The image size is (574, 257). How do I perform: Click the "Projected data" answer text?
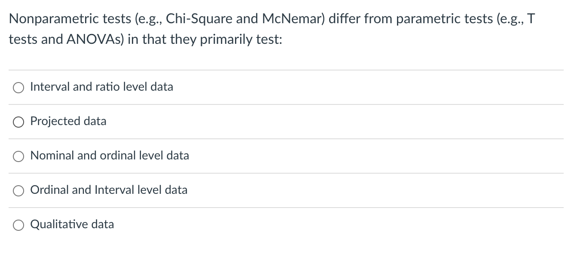click(x=68, y=121)
